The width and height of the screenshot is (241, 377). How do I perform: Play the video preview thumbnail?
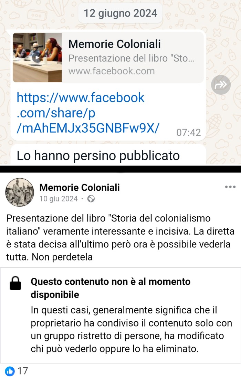coord(38,57)
